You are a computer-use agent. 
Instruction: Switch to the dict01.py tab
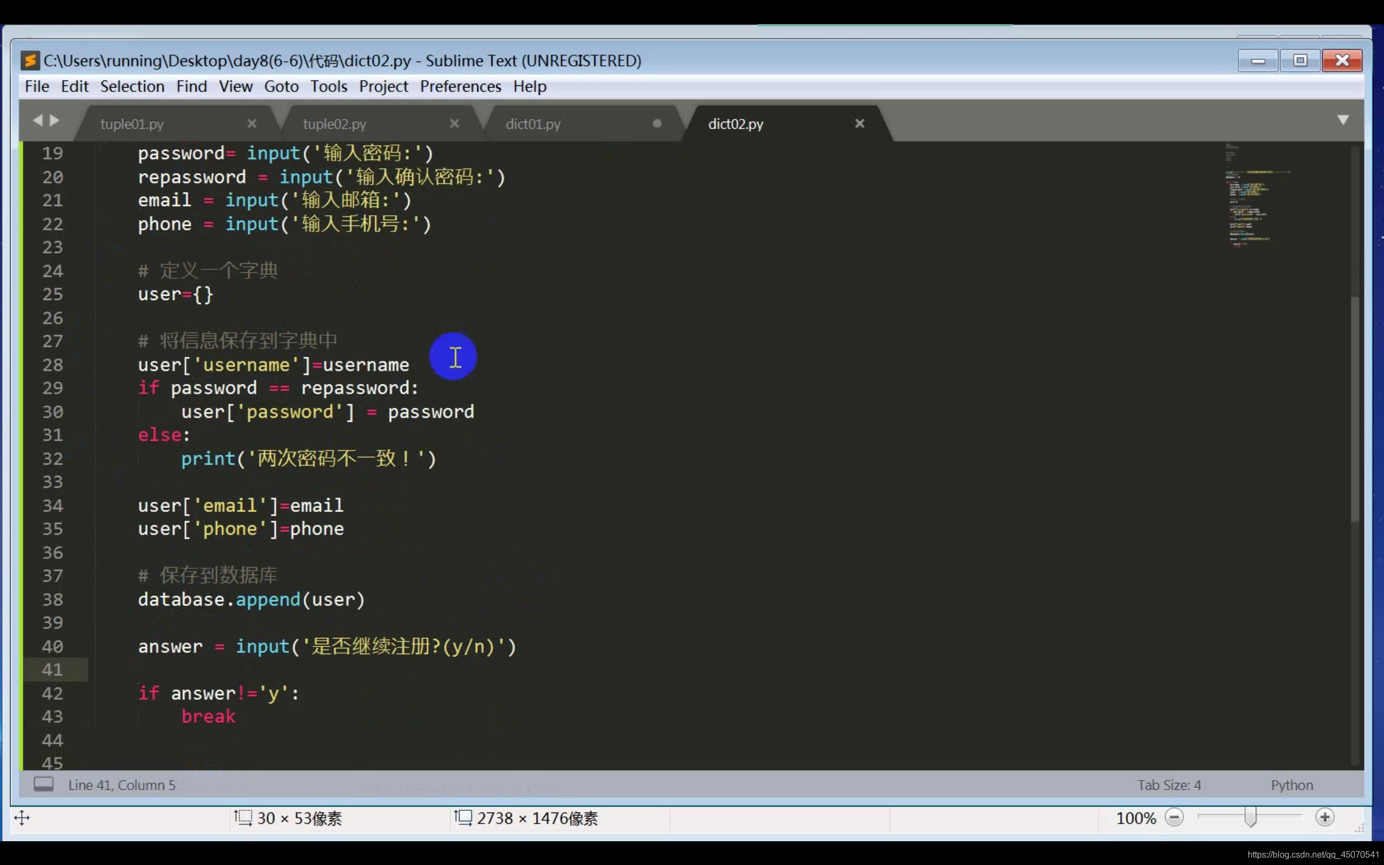[533, 124]
